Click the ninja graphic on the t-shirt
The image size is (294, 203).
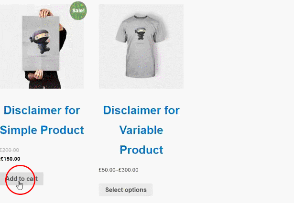pos(141,34)
